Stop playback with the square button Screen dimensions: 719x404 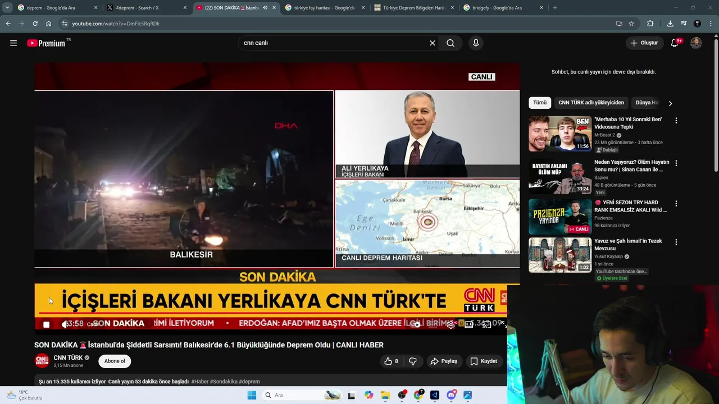46,324
